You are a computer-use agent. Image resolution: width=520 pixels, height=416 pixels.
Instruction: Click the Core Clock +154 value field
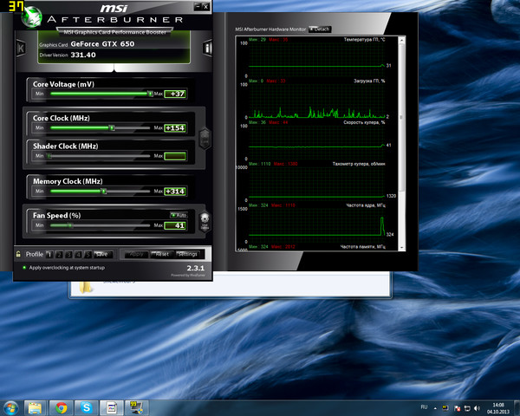175,128
